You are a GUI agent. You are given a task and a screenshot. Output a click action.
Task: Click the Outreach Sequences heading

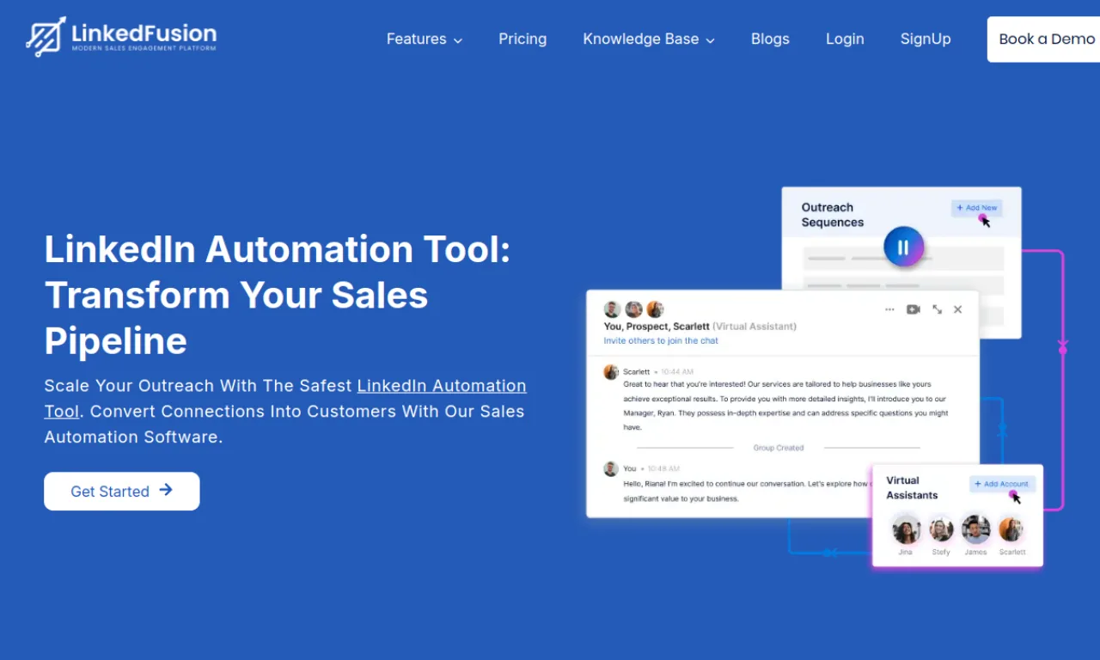click(x=833, y=215)
